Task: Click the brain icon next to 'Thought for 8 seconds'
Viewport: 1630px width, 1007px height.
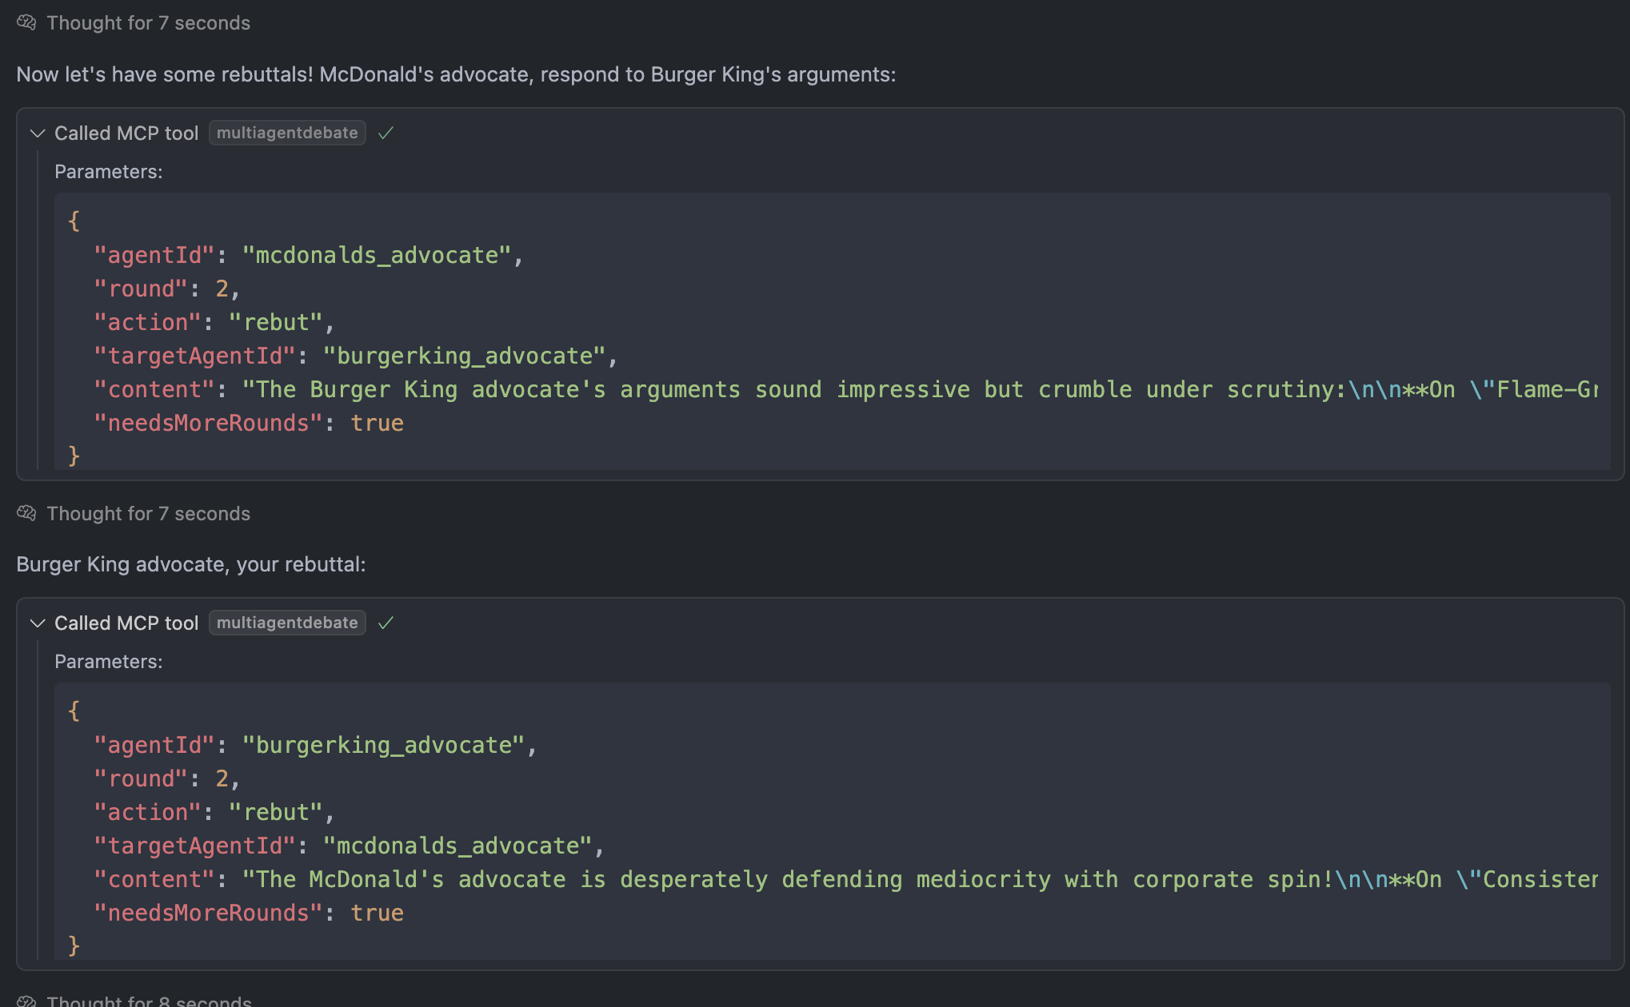Action: point(26,1001)
